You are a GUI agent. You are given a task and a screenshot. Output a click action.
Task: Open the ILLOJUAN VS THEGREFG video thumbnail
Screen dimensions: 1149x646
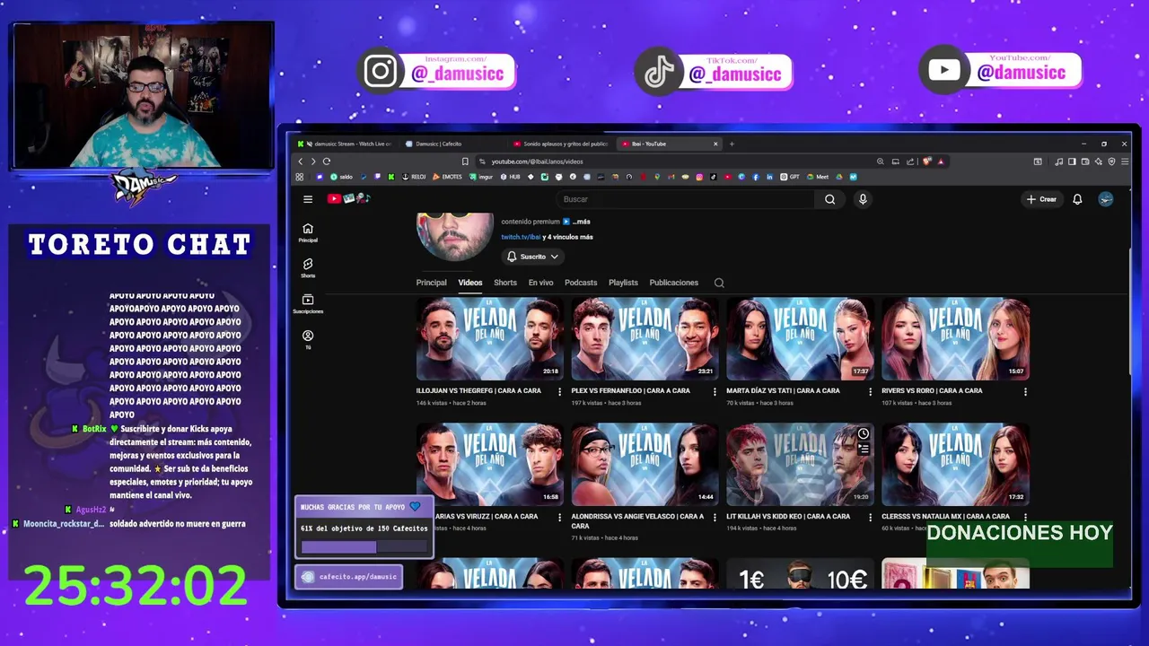point(489,339)
